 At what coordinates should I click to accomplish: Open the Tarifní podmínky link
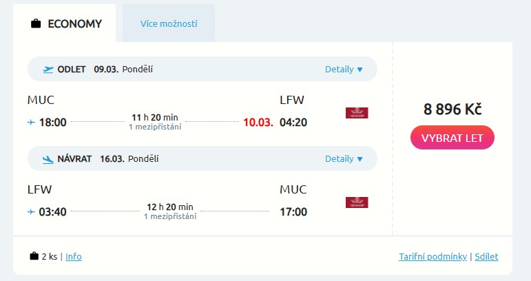click(x=433, y=257)
